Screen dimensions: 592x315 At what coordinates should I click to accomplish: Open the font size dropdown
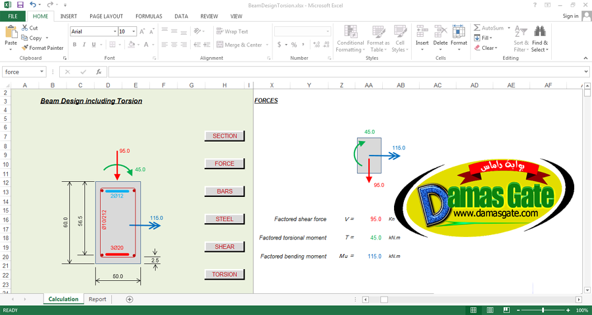(x=134, y=31)
